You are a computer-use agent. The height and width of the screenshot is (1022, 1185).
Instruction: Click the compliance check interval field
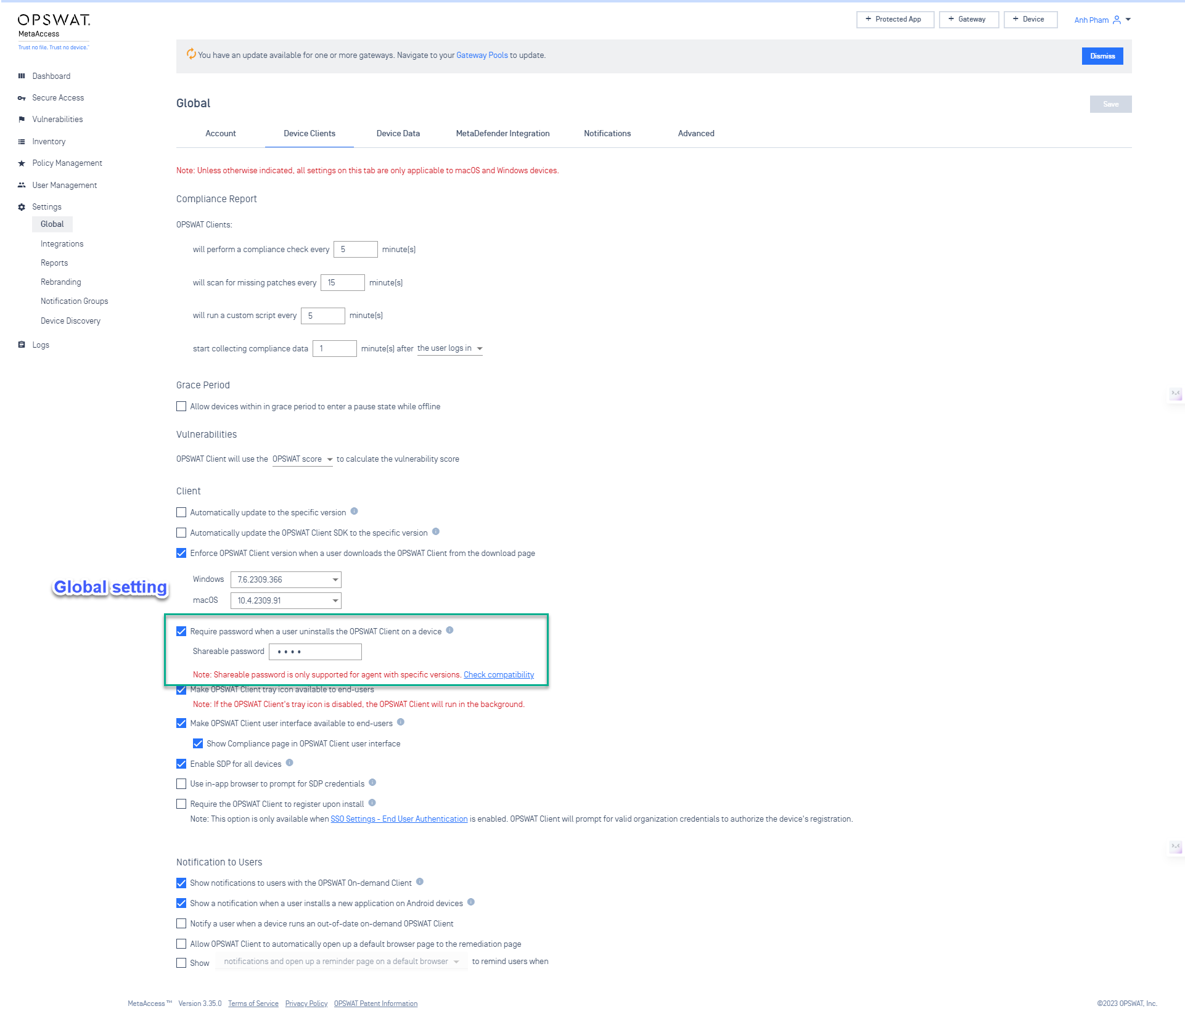356,250
